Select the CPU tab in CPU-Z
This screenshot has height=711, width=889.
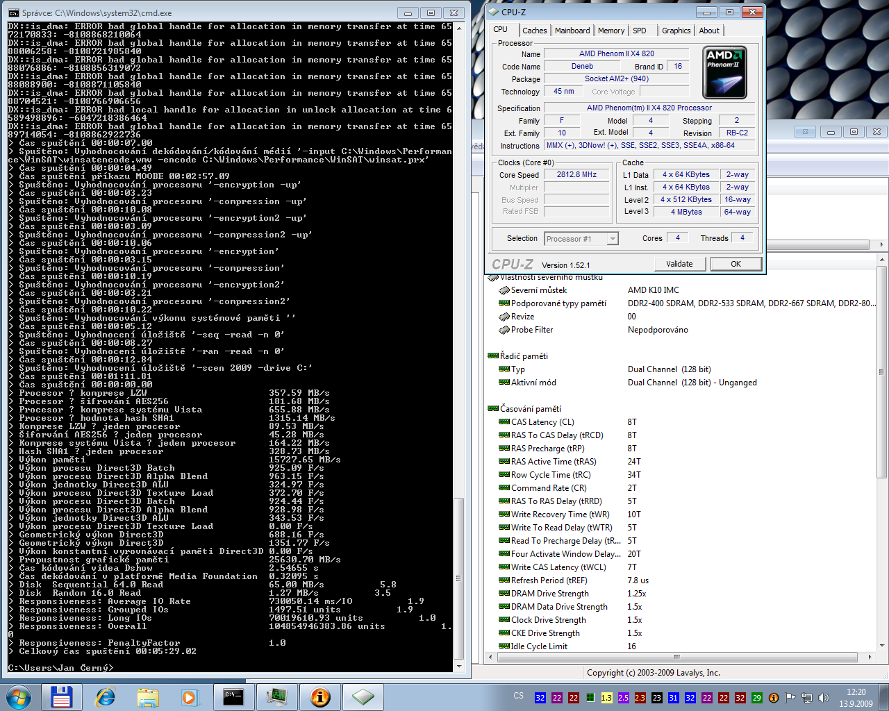(x=501, y=29)
